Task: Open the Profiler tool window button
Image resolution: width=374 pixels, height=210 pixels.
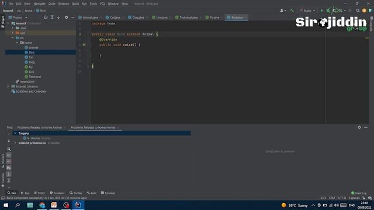Action: click(75, 193)
